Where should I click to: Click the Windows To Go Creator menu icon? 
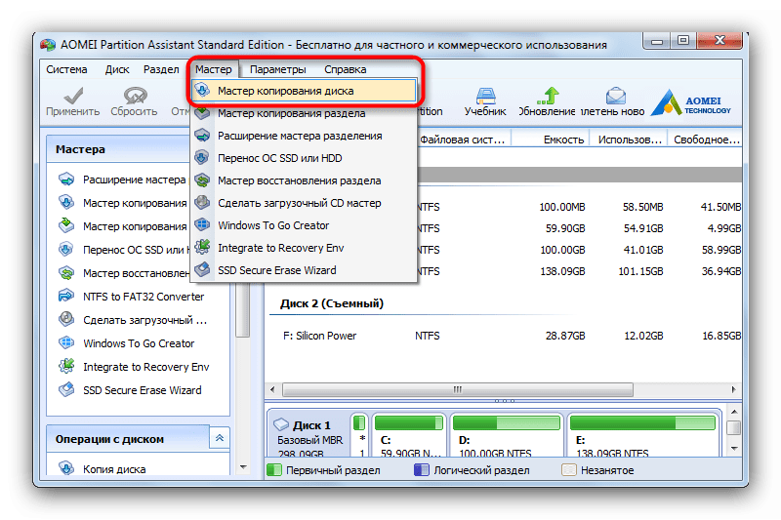(202, 225)
